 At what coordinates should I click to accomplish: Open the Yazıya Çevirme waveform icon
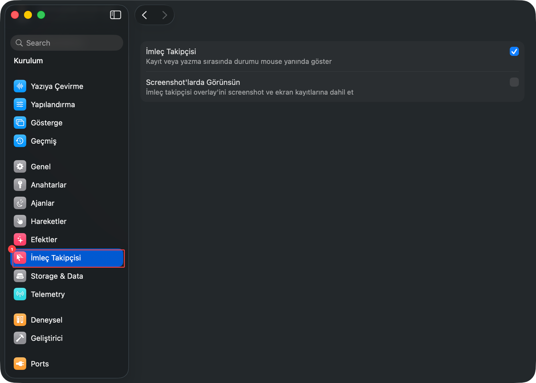(x=20, y=86)
